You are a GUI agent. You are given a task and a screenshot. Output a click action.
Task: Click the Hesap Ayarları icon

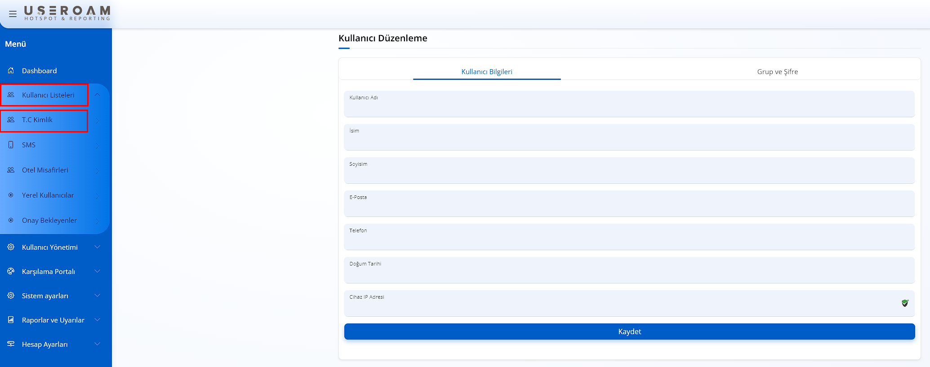11,344
